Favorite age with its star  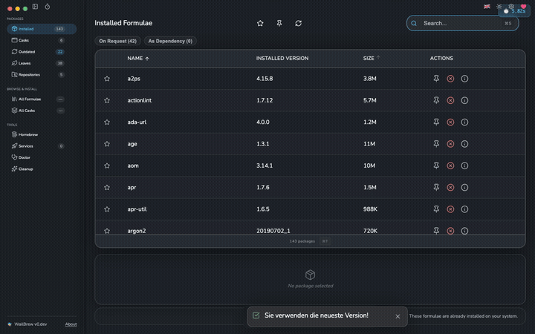[x=107, y=144]
